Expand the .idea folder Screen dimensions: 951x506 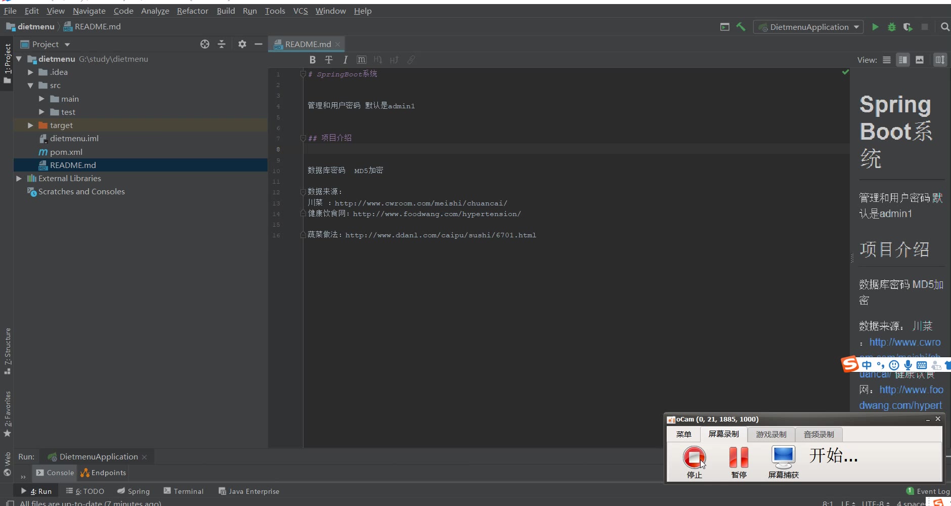[x=30, y=72]
